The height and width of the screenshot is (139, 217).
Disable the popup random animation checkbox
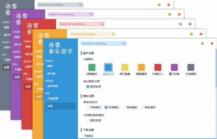(88, 87)
